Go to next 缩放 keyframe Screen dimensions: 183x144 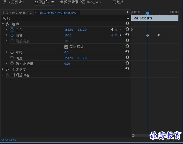tap(120, 35)
